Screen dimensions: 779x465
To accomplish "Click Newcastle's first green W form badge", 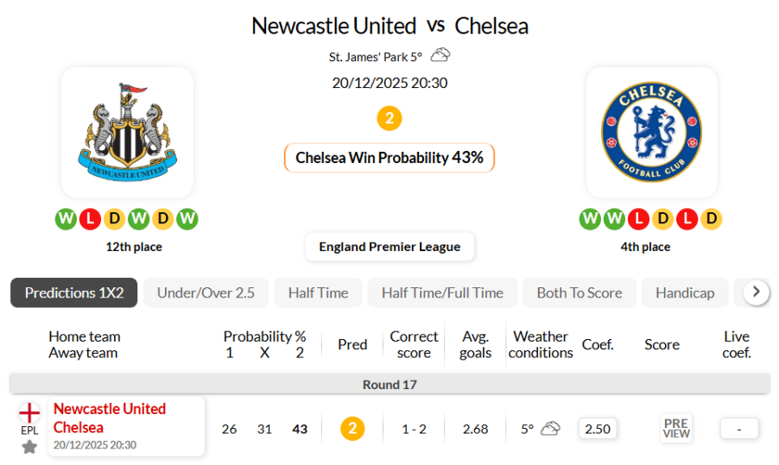I will pyautogui.click(x=65, y=220).
